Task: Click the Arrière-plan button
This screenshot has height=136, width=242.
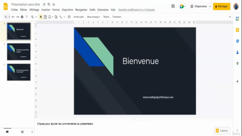Action: tap(79, 17)
